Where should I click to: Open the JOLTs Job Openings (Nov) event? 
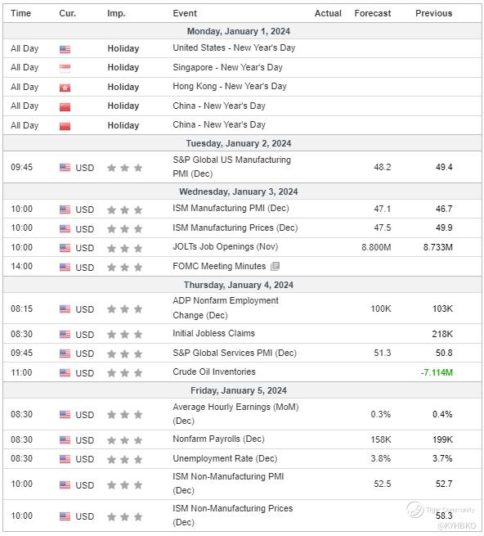[226, 246]
